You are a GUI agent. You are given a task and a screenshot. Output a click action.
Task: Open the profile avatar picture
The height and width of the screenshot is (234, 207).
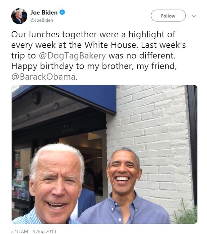coord(19,16)
